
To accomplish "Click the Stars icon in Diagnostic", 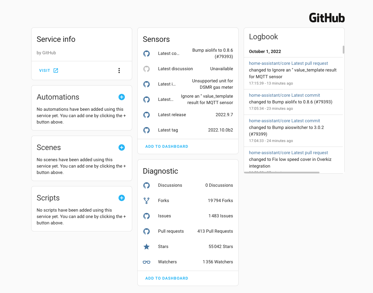I will click(x=147, y=247).
